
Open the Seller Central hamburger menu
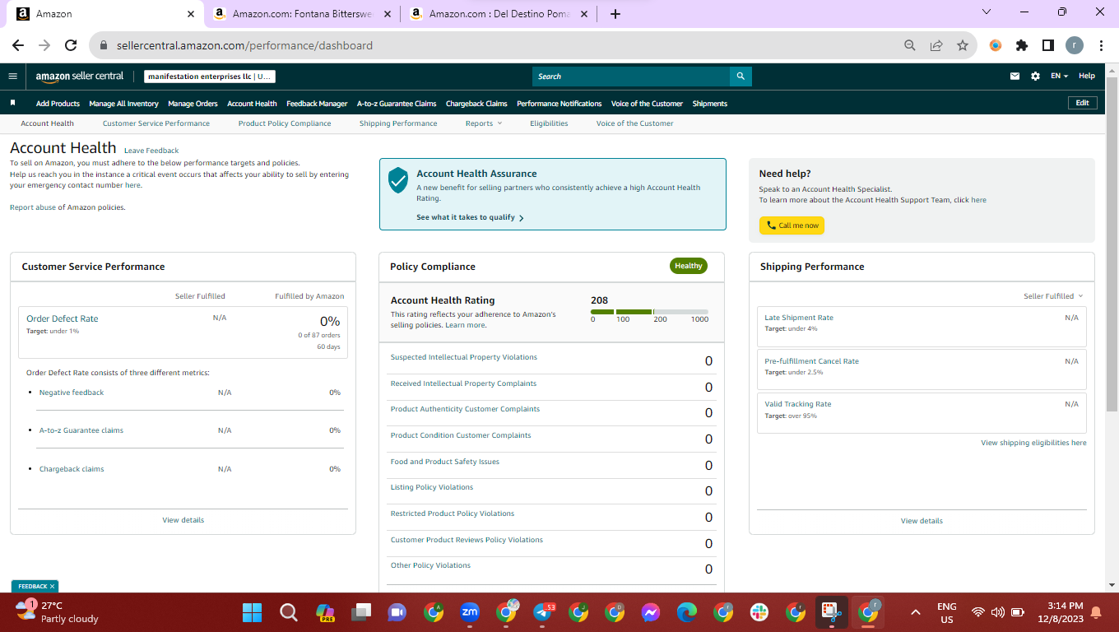coord(12,76)
